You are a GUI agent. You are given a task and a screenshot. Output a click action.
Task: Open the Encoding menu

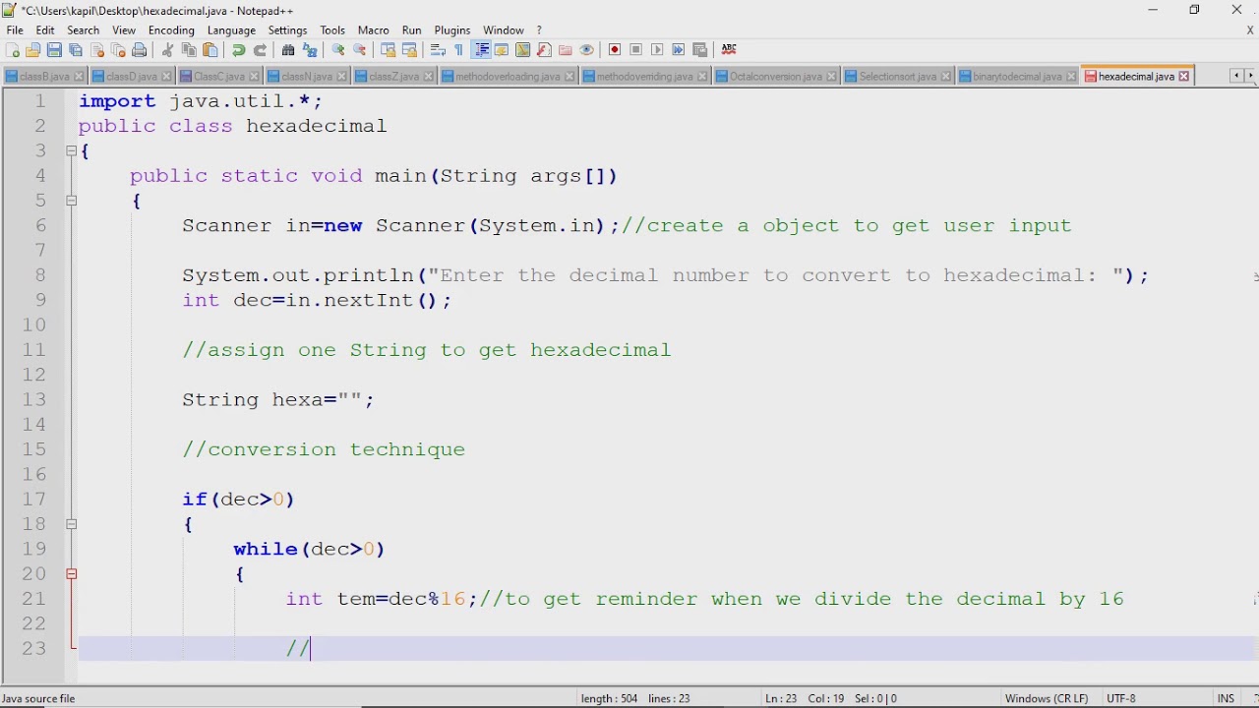[171, 30]
